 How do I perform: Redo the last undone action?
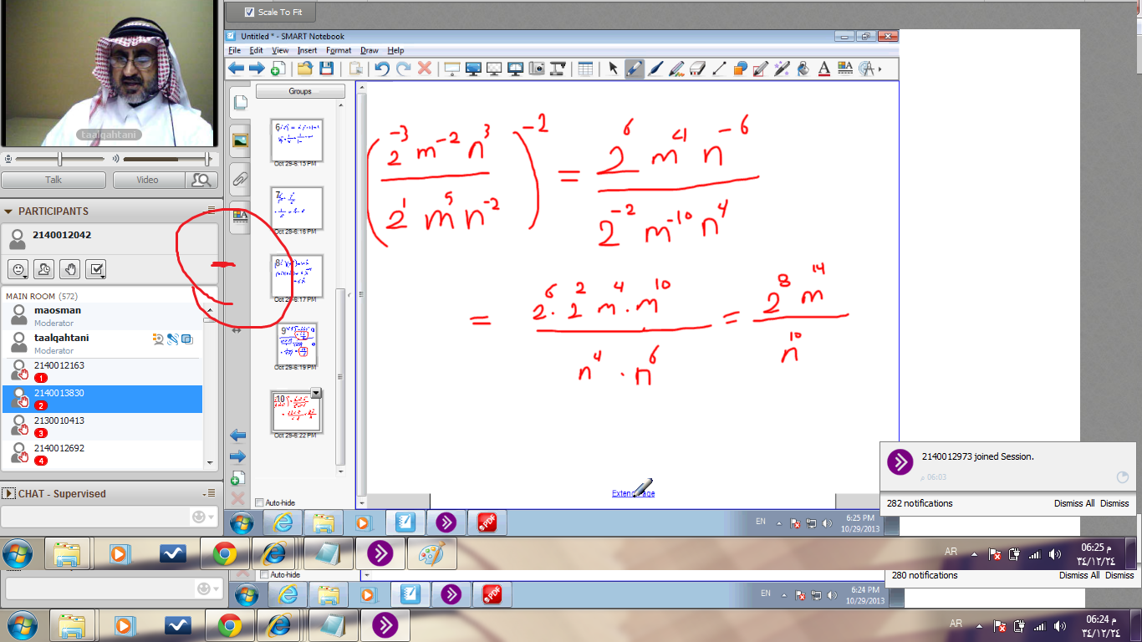tap(404, 69)
